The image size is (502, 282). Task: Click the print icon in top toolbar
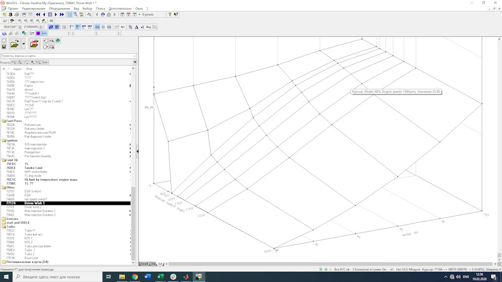[x=17, y=15]
